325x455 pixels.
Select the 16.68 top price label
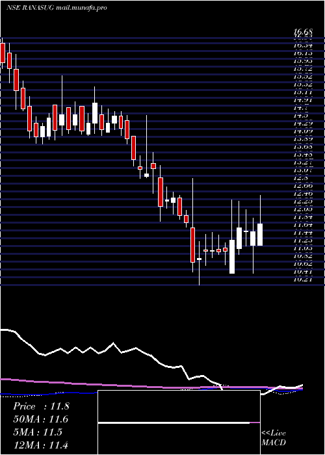303,31
